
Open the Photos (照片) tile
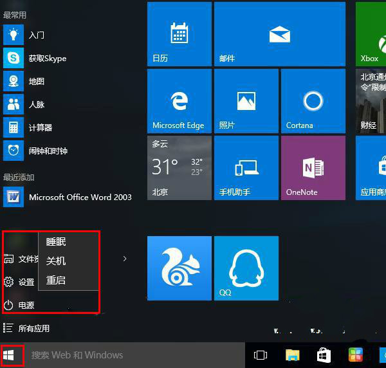tap(246, 100)
